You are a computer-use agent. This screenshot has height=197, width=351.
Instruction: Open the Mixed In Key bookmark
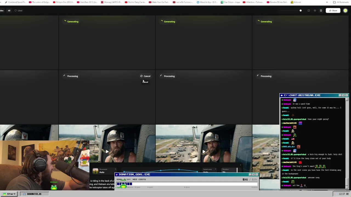pos(207,2)
